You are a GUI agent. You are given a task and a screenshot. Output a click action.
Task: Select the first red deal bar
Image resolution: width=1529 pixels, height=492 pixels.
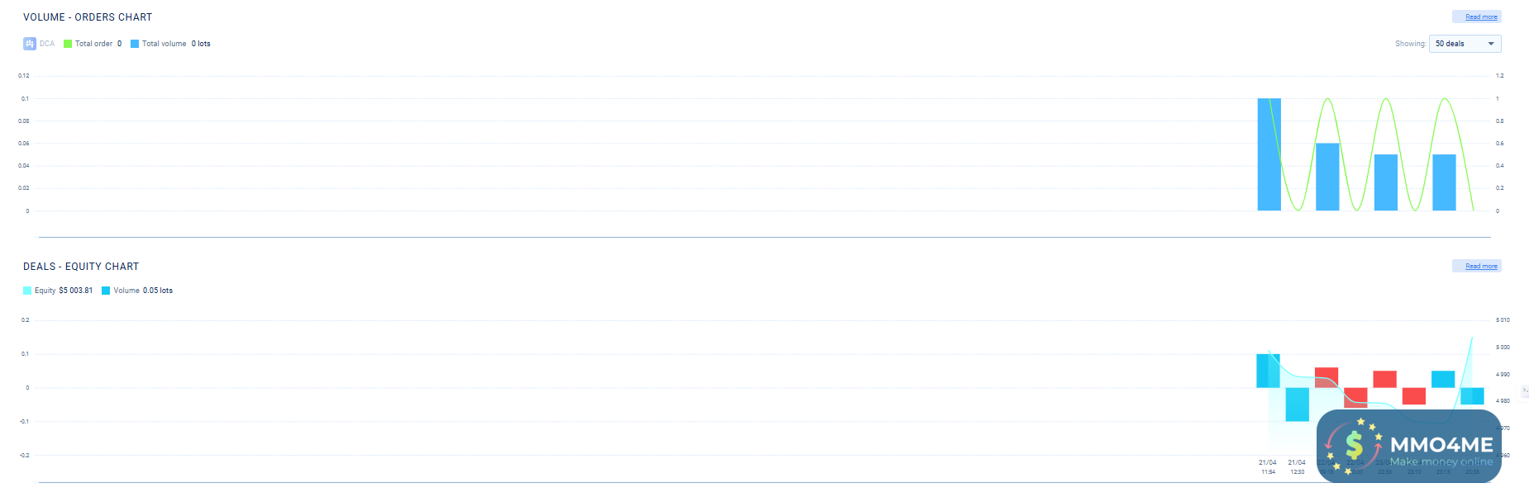(1327, 377)
